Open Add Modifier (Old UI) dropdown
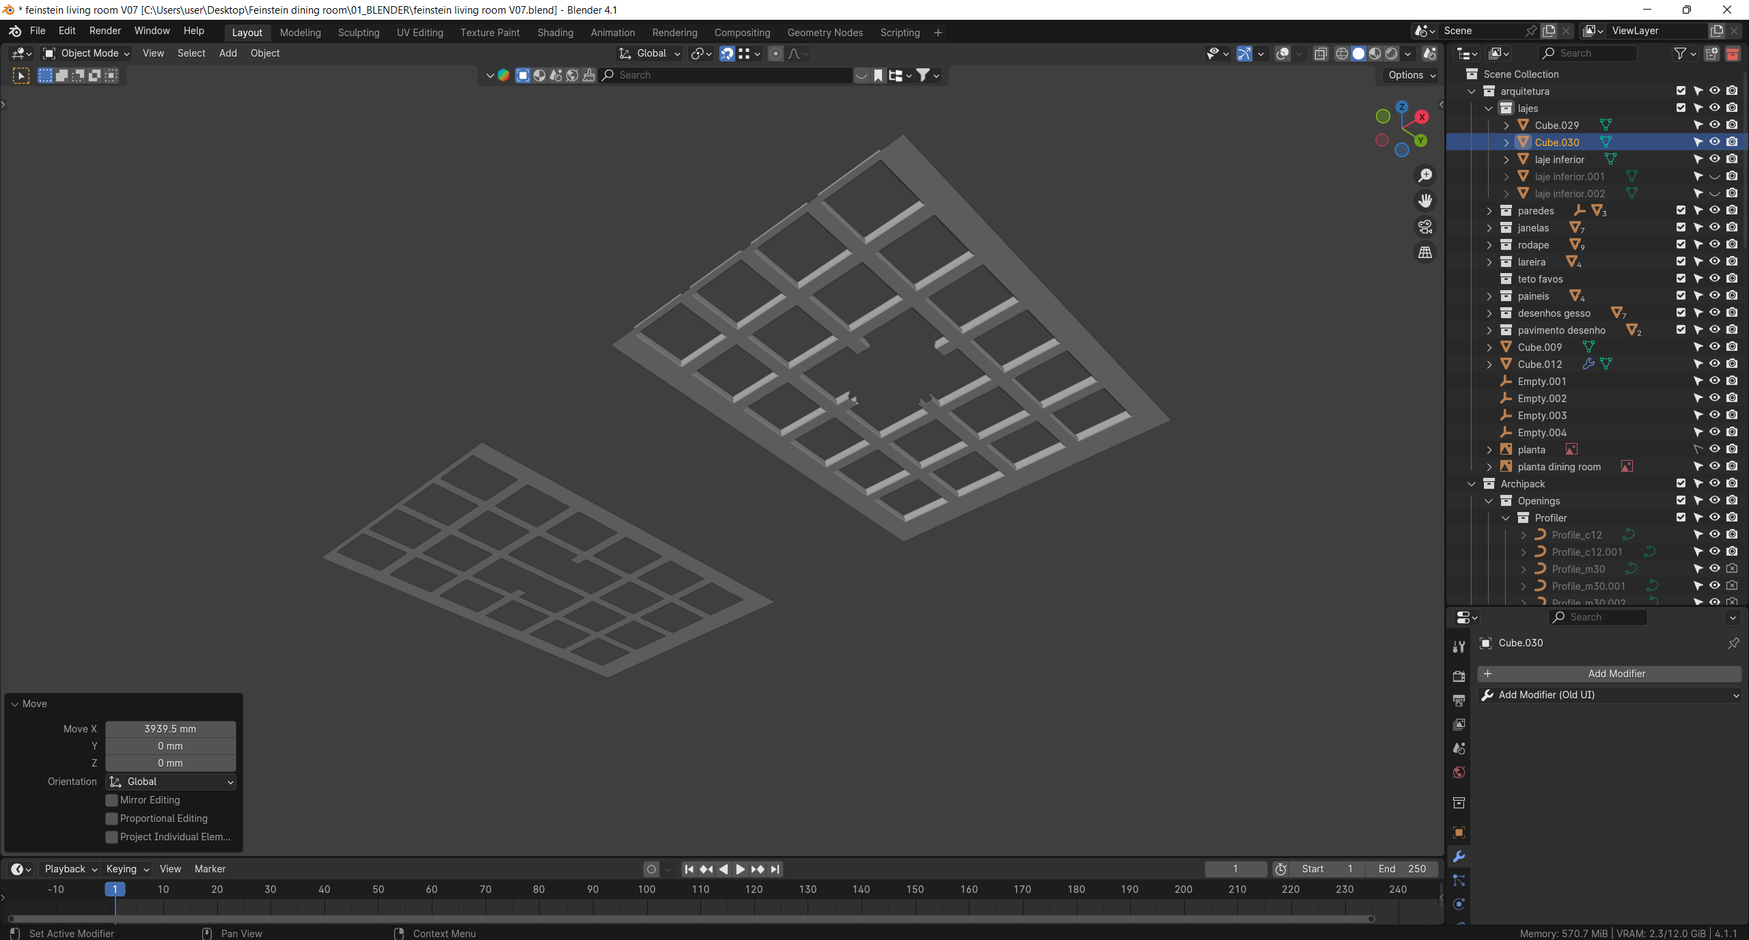This screenshot has height=940, width=1749. pyautogui.click(x=1609, y=695)
